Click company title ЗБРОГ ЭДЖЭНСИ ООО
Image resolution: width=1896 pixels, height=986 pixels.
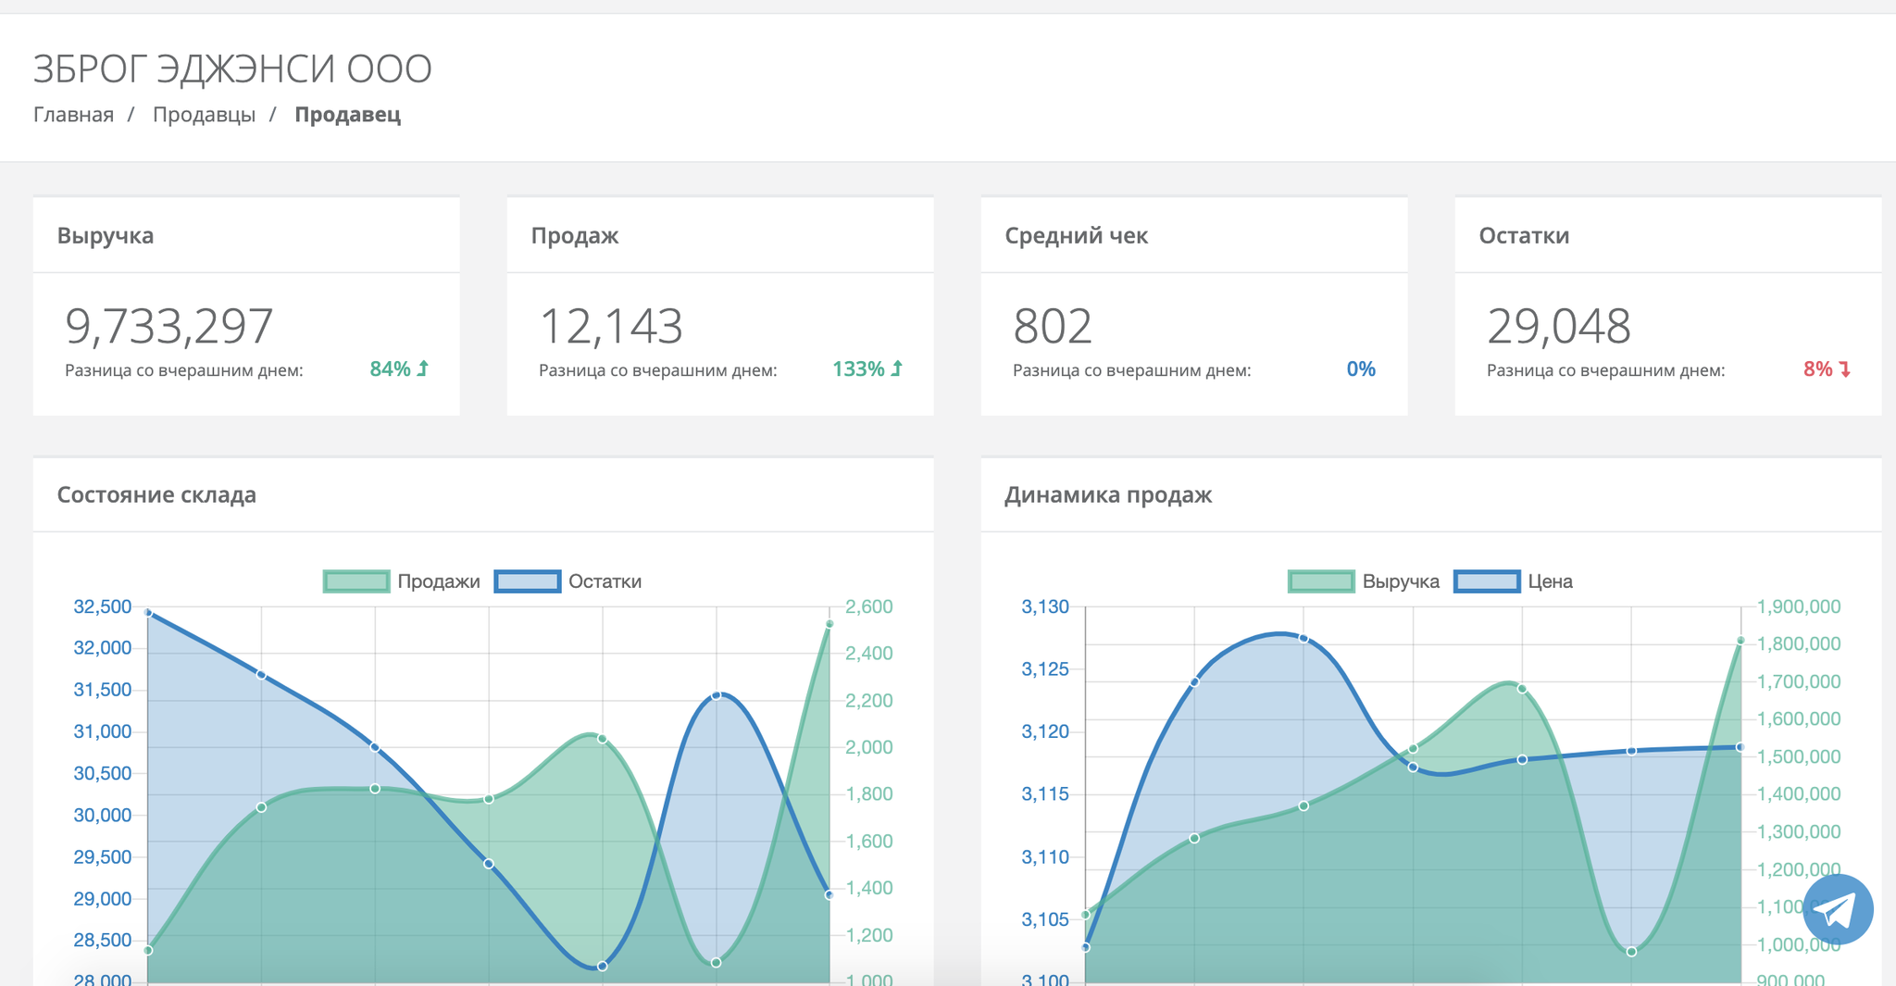tap(232, 69)
